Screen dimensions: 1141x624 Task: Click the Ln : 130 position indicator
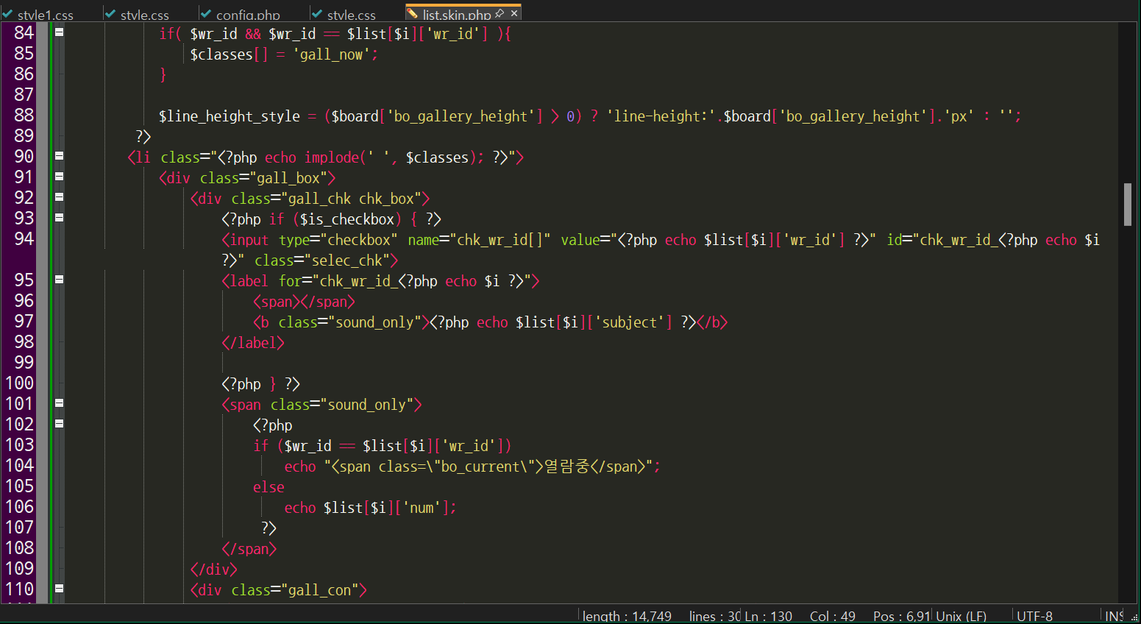pyautogui.click(x=768, y=616)
